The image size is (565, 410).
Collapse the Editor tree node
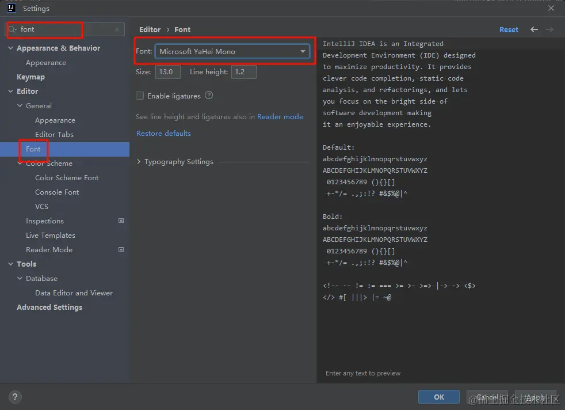pos(10,91)
